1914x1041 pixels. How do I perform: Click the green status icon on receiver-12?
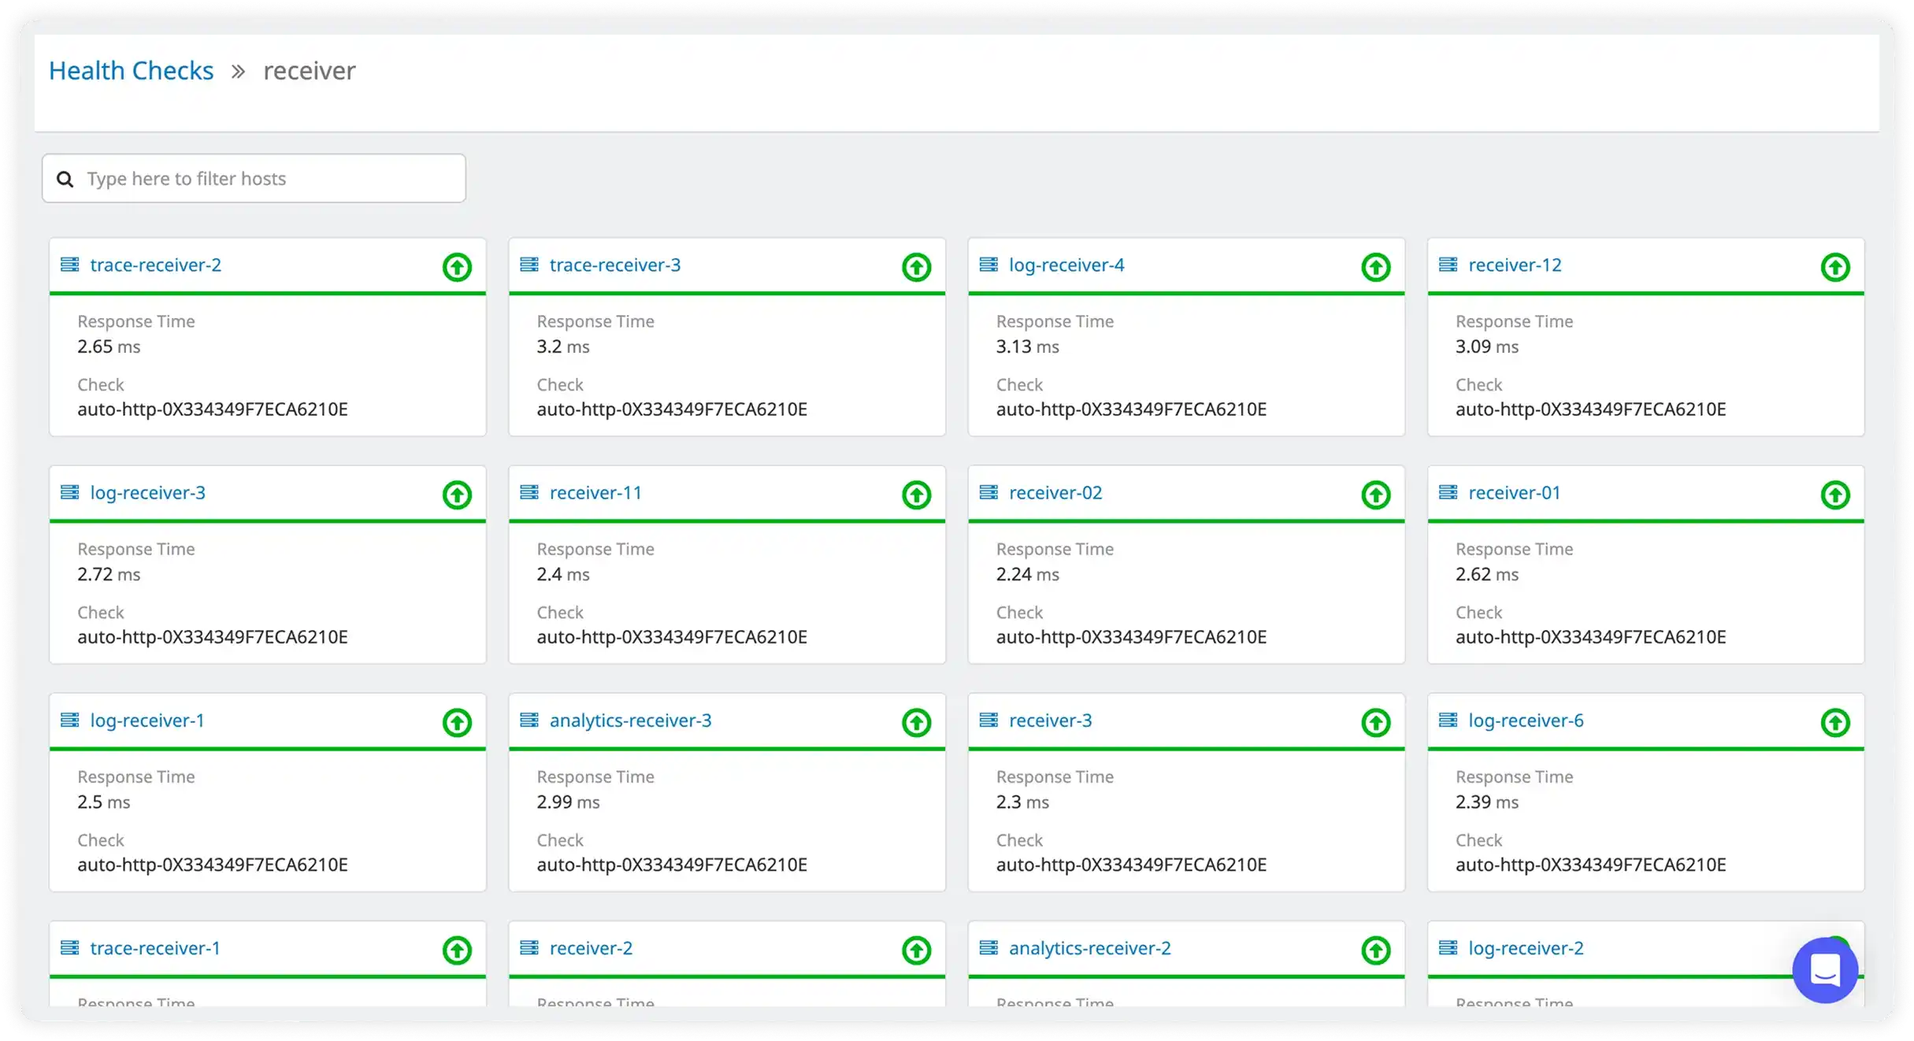click(1834, 267)
